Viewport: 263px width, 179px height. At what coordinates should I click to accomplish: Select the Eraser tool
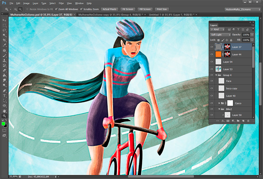[4, 70]
